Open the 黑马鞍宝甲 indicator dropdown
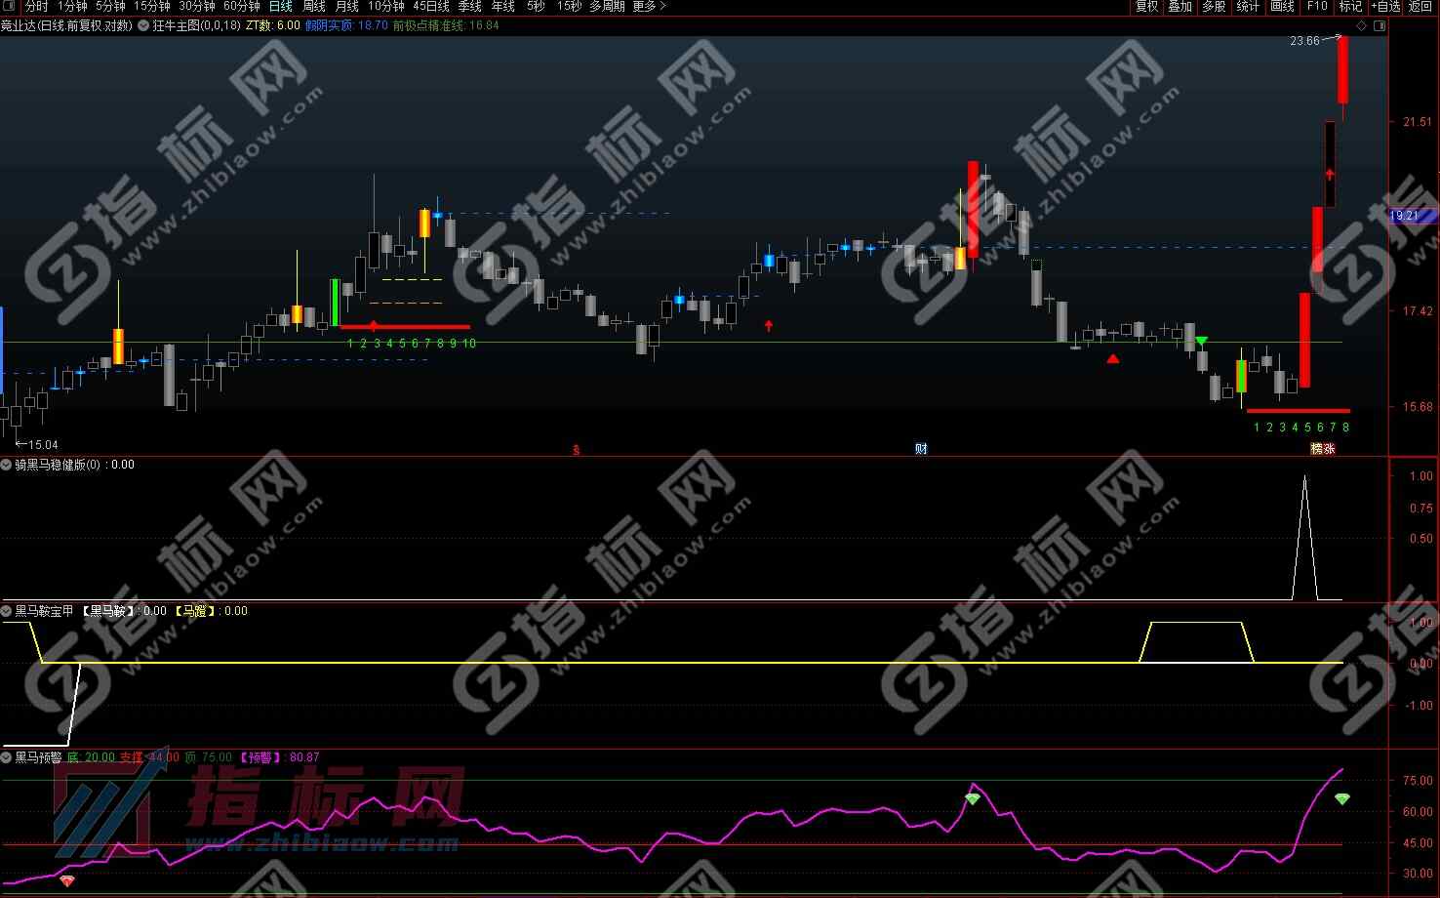This screenshot has height=898, width=1440. (x=7, y=611)
